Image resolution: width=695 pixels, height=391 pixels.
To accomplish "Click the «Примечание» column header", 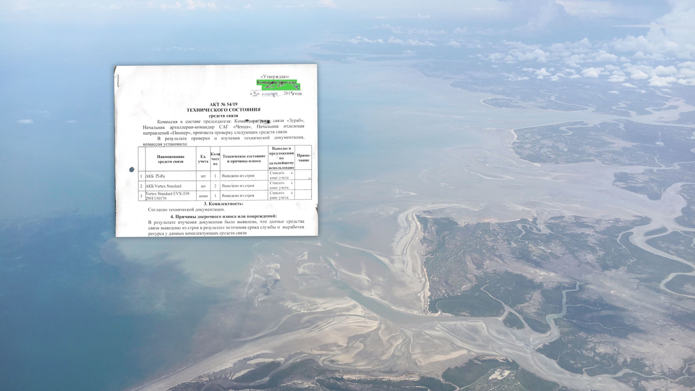I will [304, 158].
